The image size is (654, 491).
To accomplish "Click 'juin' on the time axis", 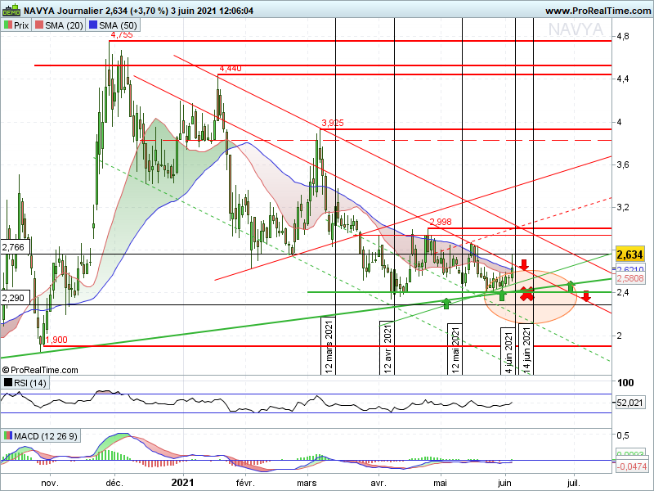I will (504, 483).
